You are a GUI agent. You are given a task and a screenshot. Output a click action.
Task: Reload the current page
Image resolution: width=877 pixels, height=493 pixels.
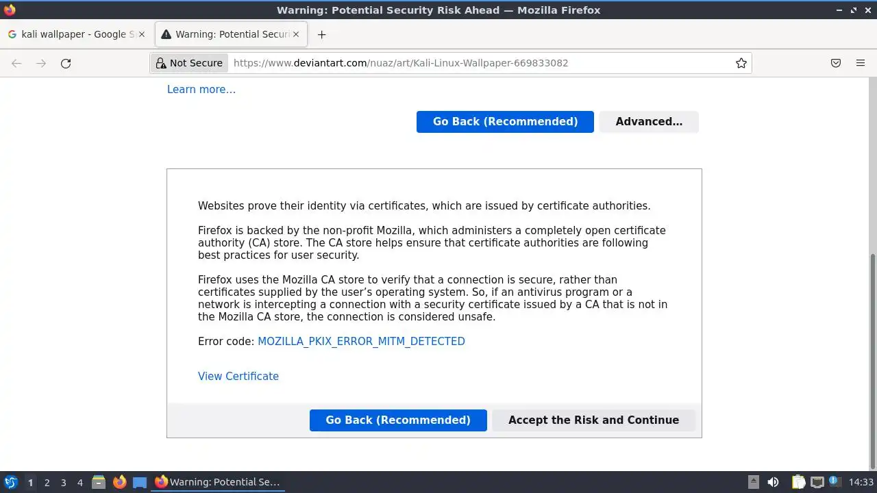click(x=66, y=63)
